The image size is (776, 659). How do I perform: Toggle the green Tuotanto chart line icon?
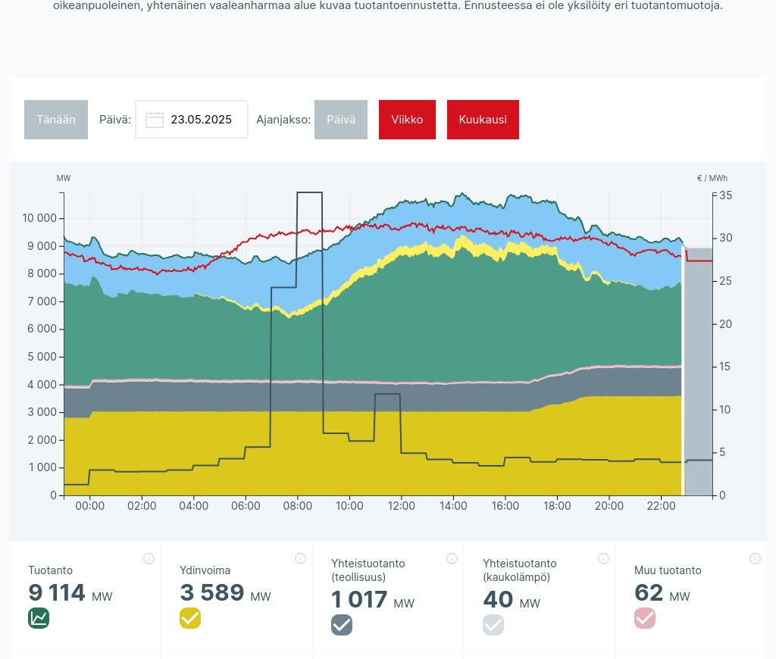tap(39, 618)
